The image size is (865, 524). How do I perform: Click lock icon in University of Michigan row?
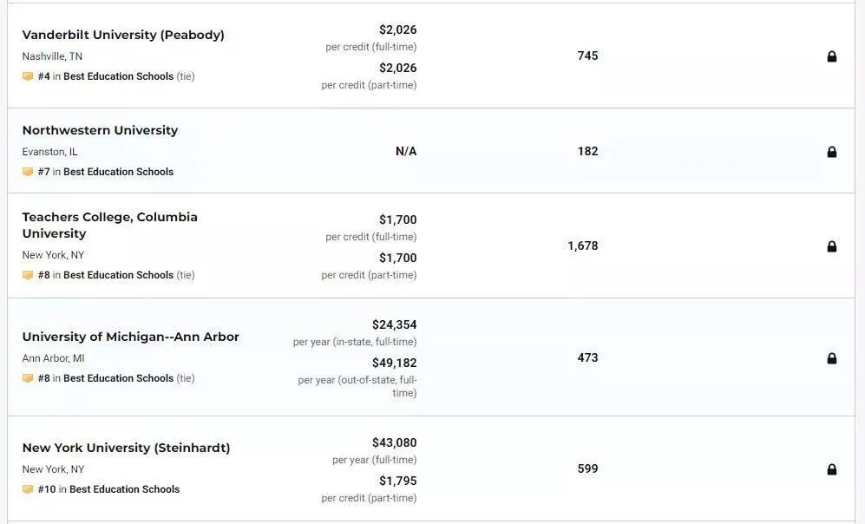point(831,358)
